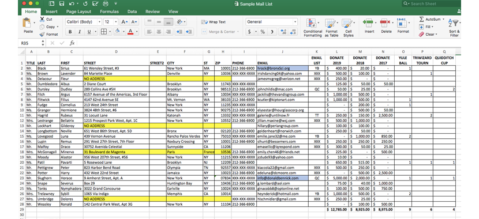The image size is (479, 219).
Task: Click the Redo icon in title bar
Action: pyautogui.click(x=85, y=4)
